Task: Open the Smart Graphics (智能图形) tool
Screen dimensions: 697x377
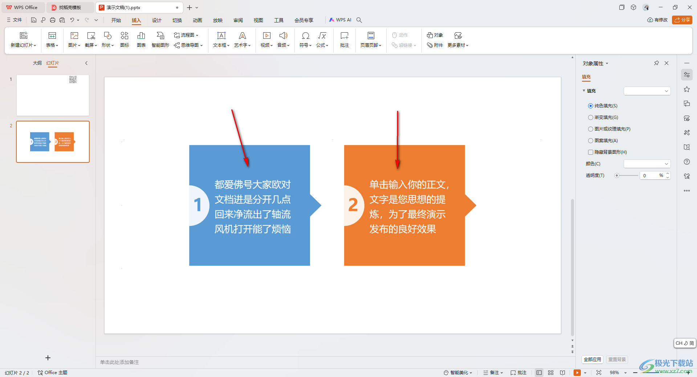Action: point(160,39)
